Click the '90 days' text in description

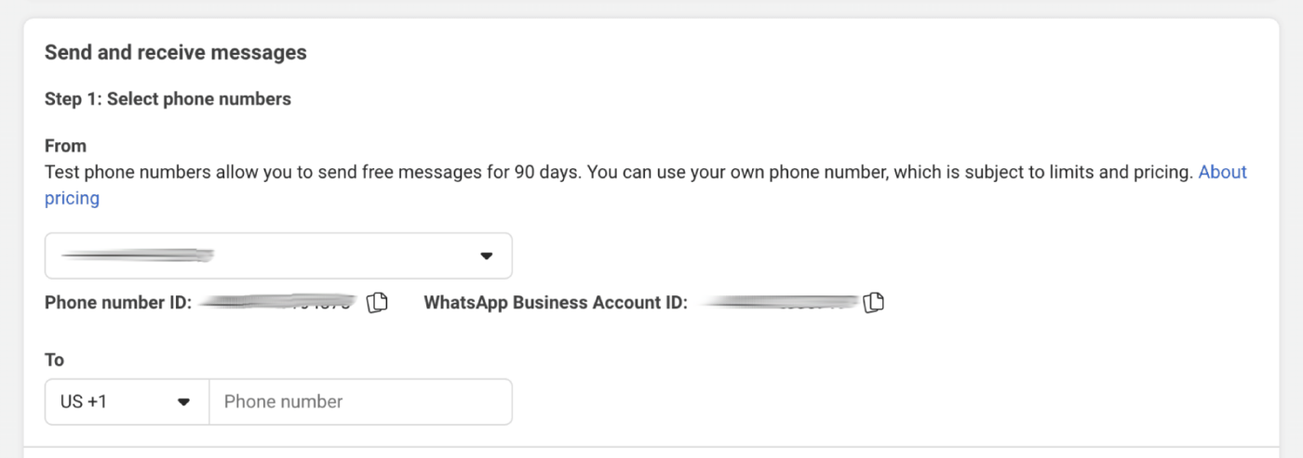546,172
